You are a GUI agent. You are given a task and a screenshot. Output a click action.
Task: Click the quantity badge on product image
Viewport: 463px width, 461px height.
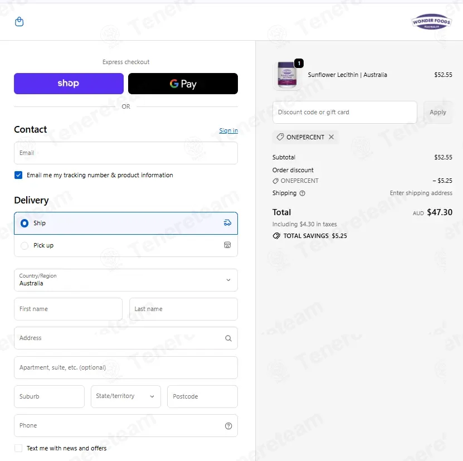[x=299, y=63]
